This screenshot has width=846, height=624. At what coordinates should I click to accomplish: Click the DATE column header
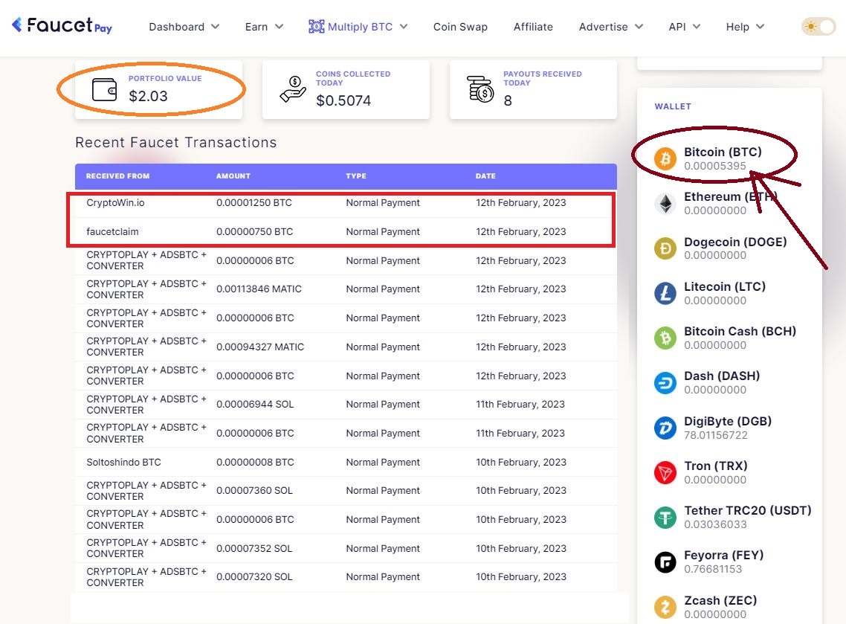[x=485, y=176]
